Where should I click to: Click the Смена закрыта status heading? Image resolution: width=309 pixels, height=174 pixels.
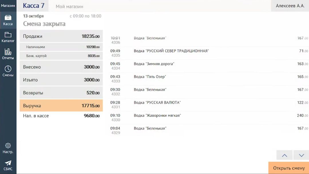(x=44, y=24)
